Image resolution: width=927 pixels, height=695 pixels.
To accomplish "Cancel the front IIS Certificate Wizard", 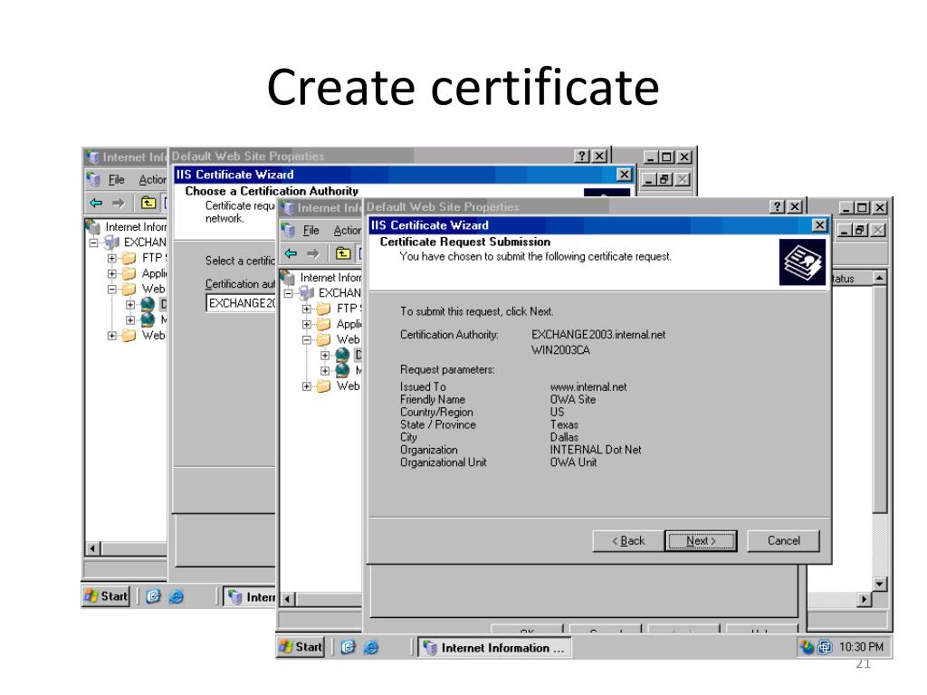I will click(783, 541).
